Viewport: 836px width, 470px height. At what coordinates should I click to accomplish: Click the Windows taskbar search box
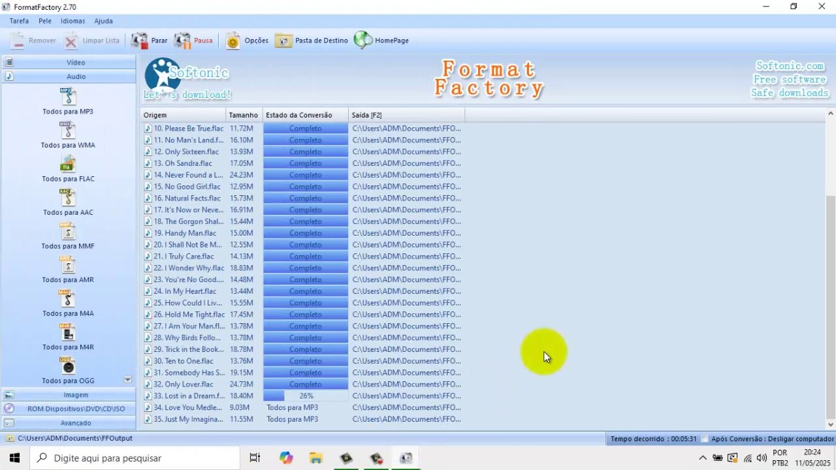tap(135, 458)
